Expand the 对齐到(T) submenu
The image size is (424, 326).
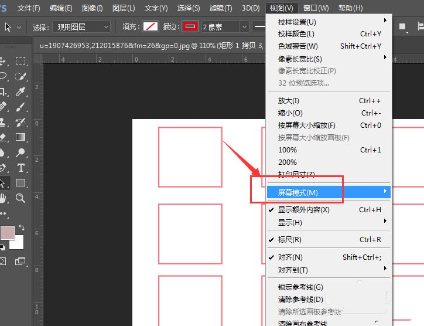tap(329, 270)
